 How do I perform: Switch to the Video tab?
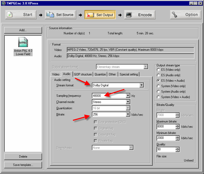click(56, 74)
